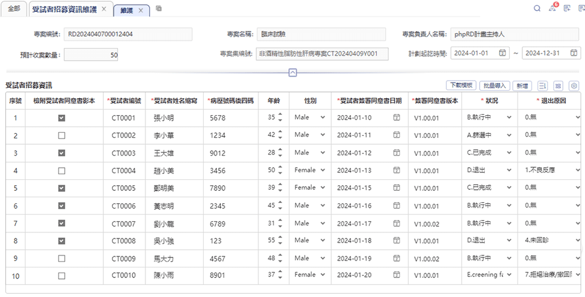Click the search magnifier icon at top right
The width and height of the screenshot is (585, 297).
(x=537, y=9)
